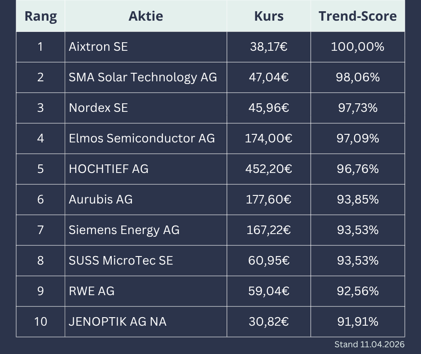Select the 452,20€ price cell
This screenshot has height=354, width=421.
click(x=269, y=169)
